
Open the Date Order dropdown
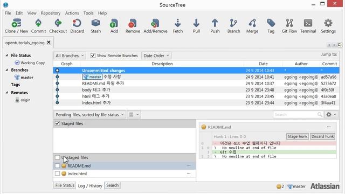pos(156,56)
